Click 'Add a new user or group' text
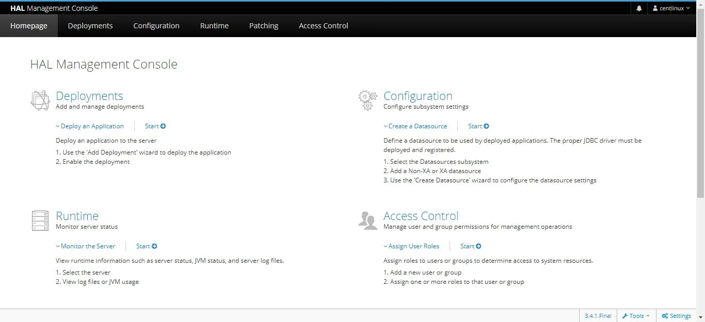This screenshot has height=322, width=705. (426, 273)
